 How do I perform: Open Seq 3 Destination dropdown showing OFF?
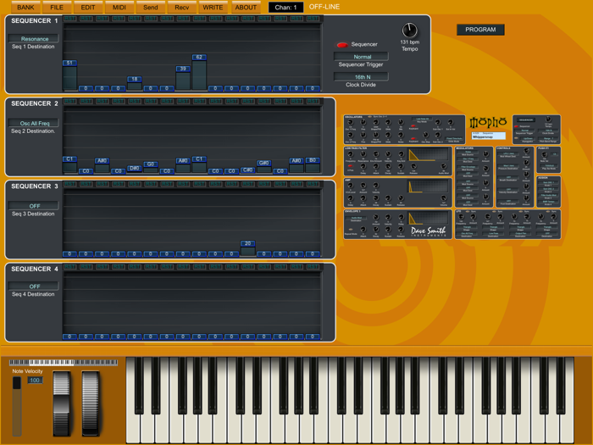pos(33,206)
